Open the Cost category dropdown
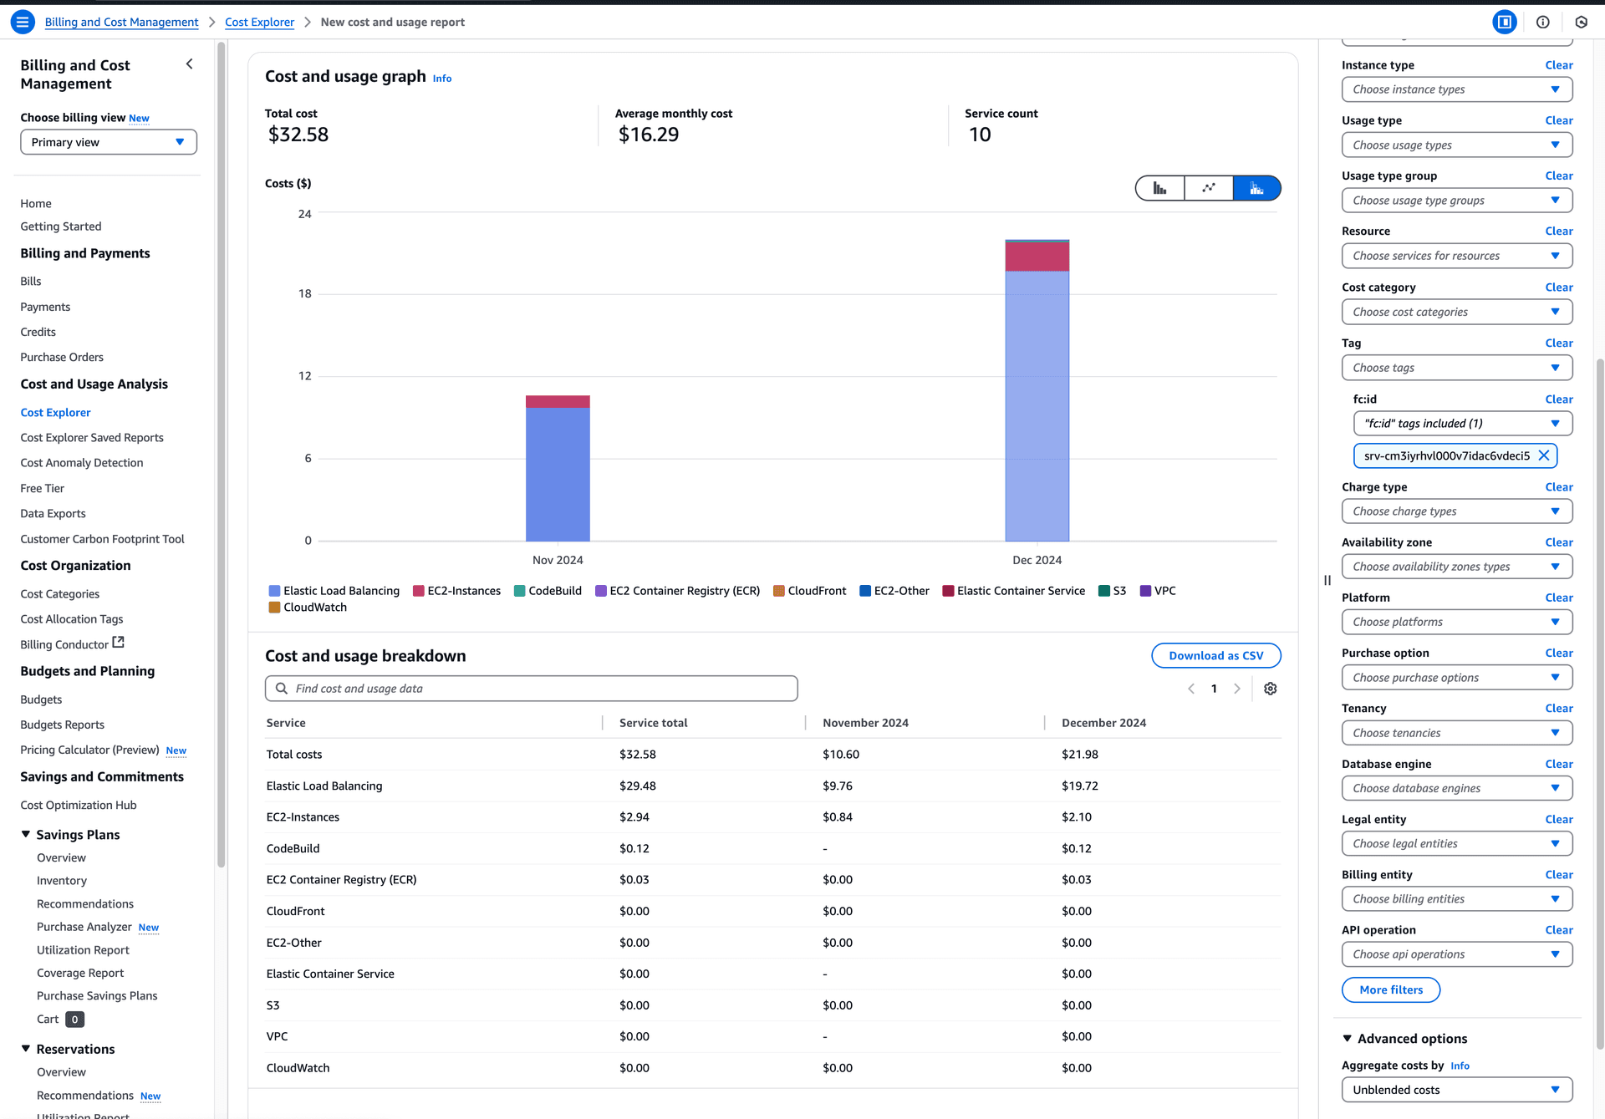Viewport: 1605px width, 1119px height. pos(1457,312)
